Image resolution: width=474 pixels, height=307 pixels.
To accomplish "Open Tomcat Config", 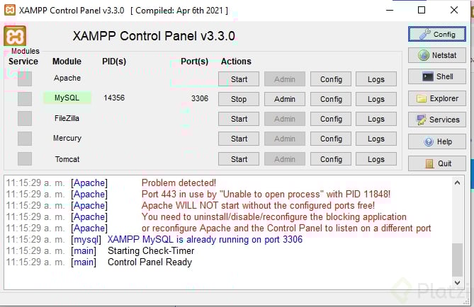I will point(331,159).
